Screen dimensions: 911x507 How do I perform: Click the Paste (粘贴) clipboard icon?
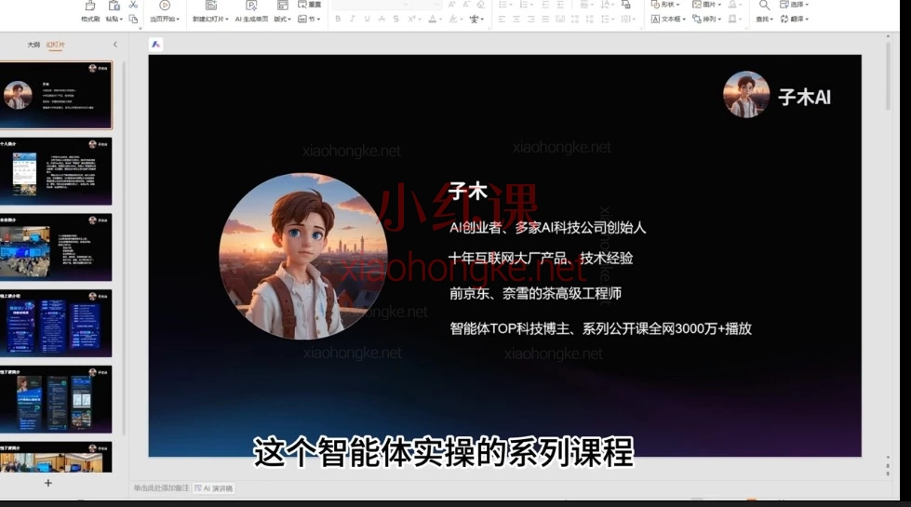tap(114, 6)
